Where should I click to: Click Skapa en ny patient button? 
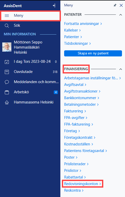click(x=93, y=53)
